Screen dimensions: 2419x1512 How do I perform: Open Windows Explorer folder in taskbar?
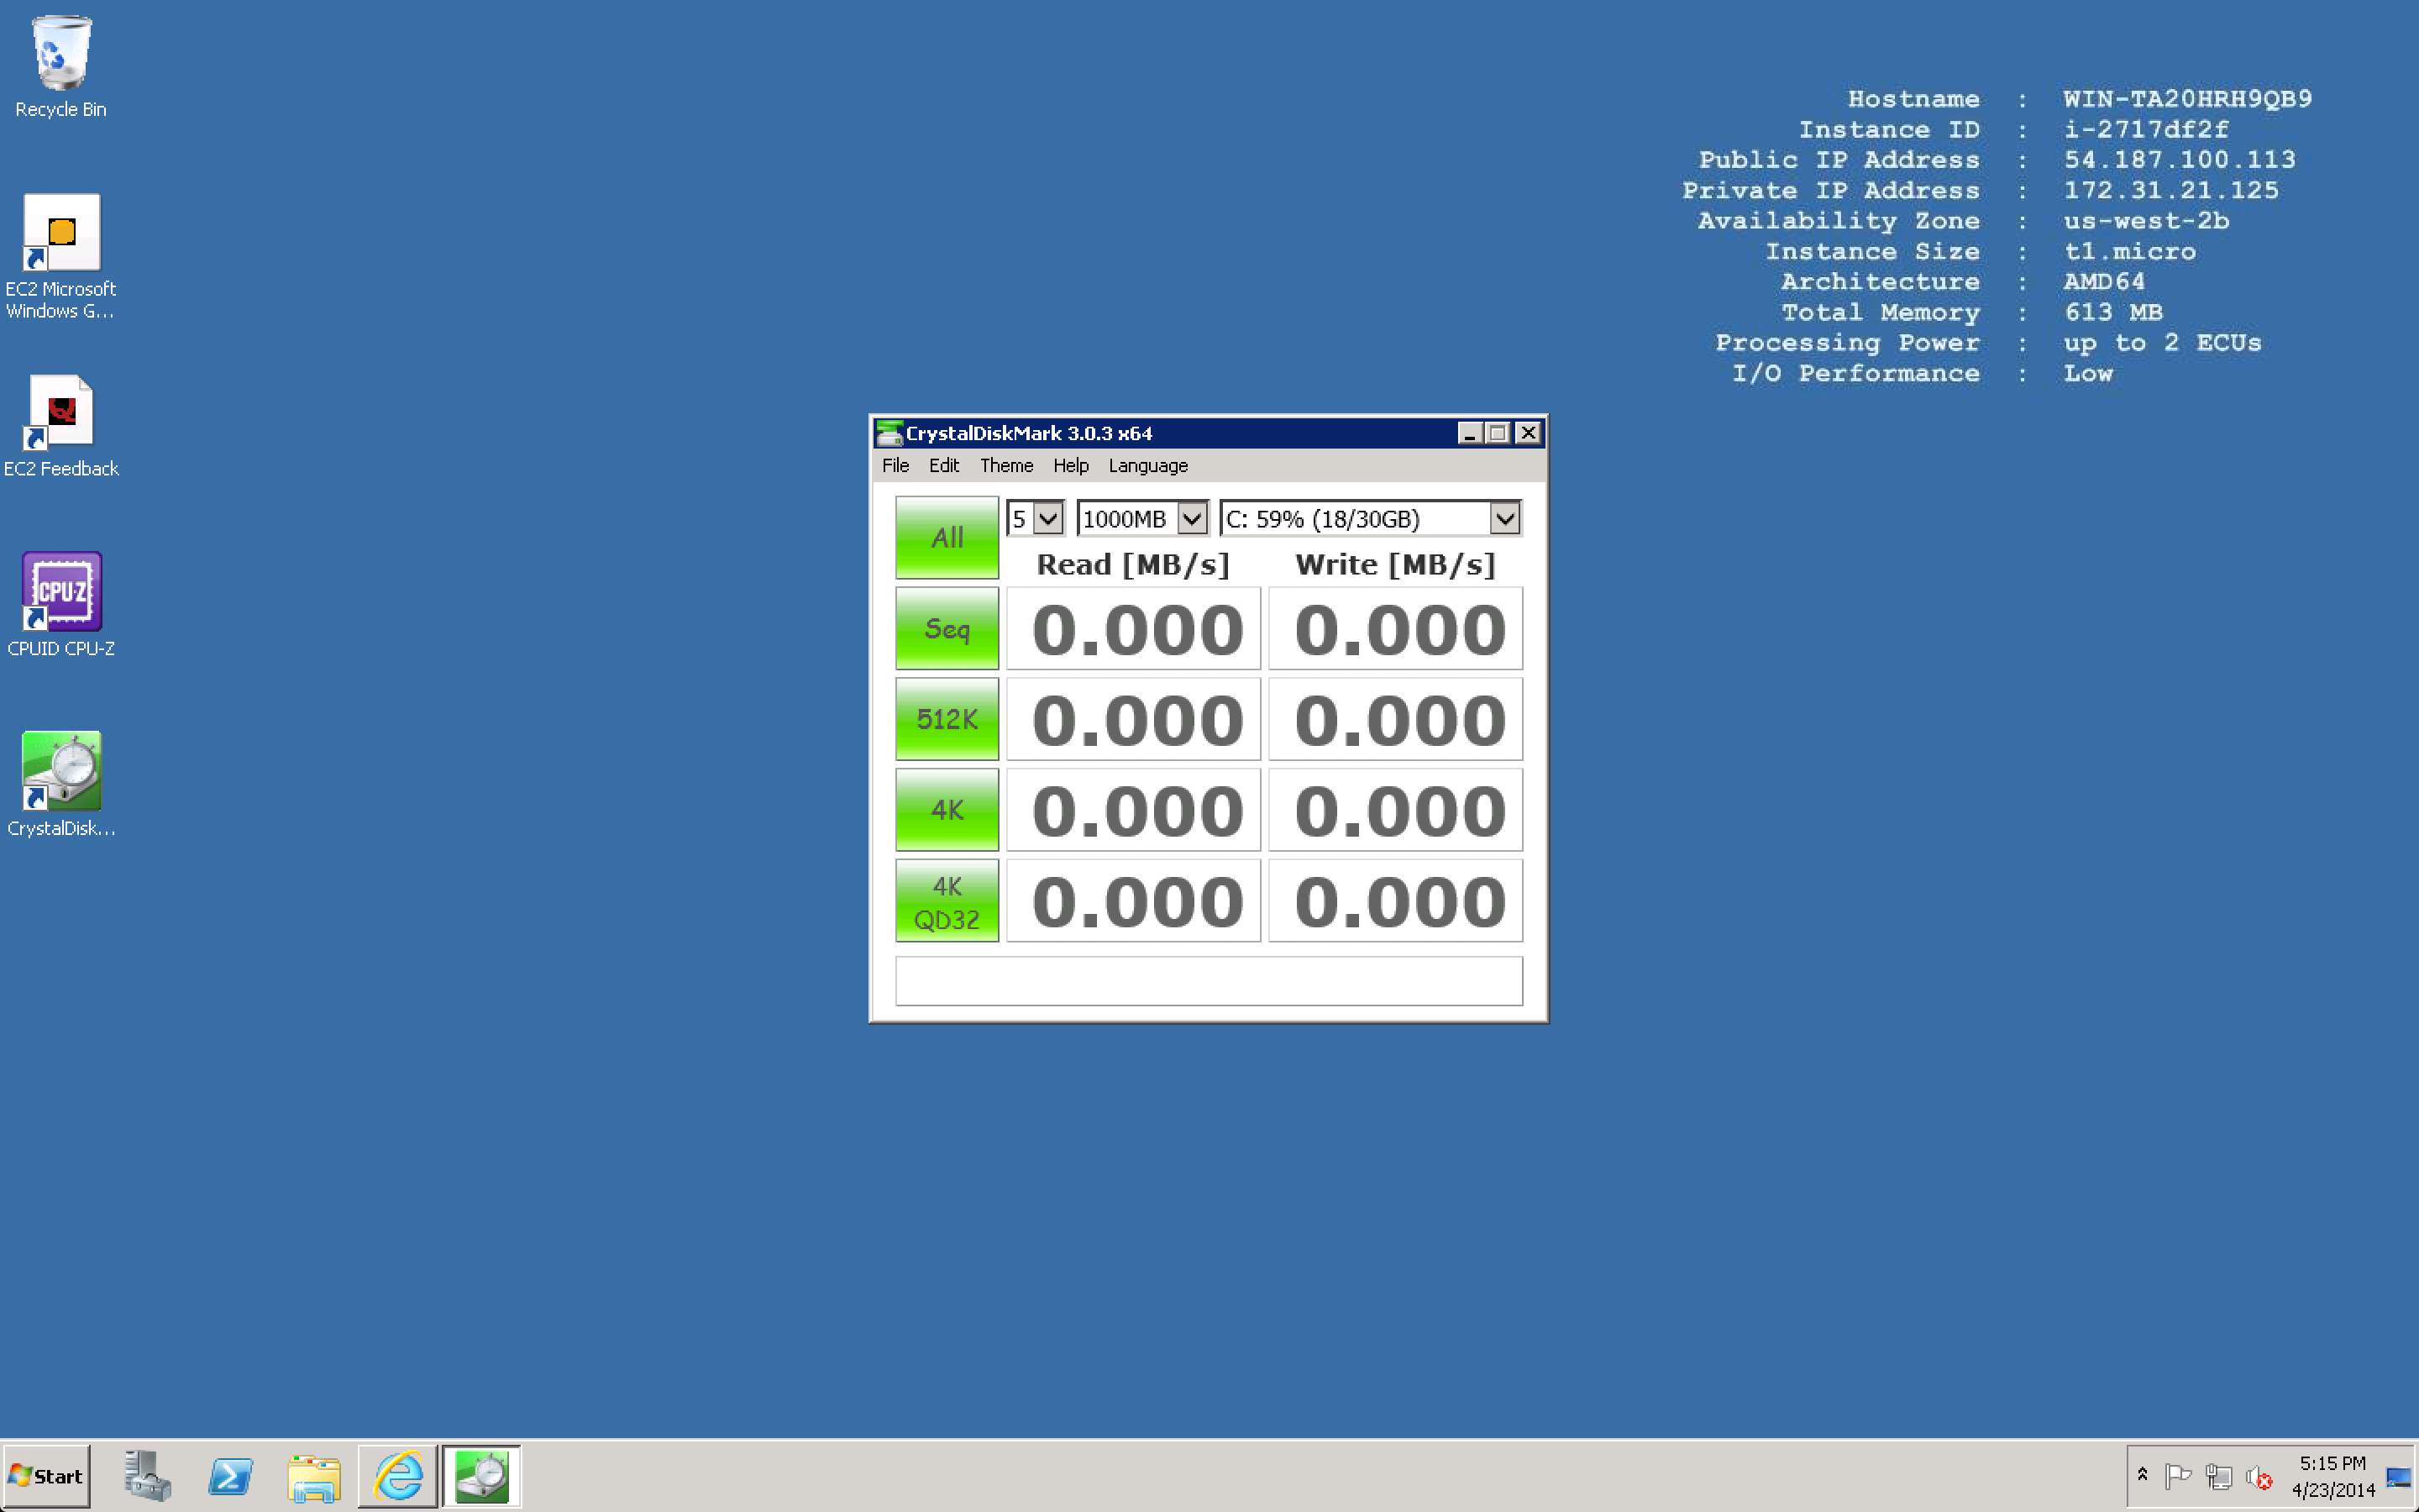[314, 1476]
